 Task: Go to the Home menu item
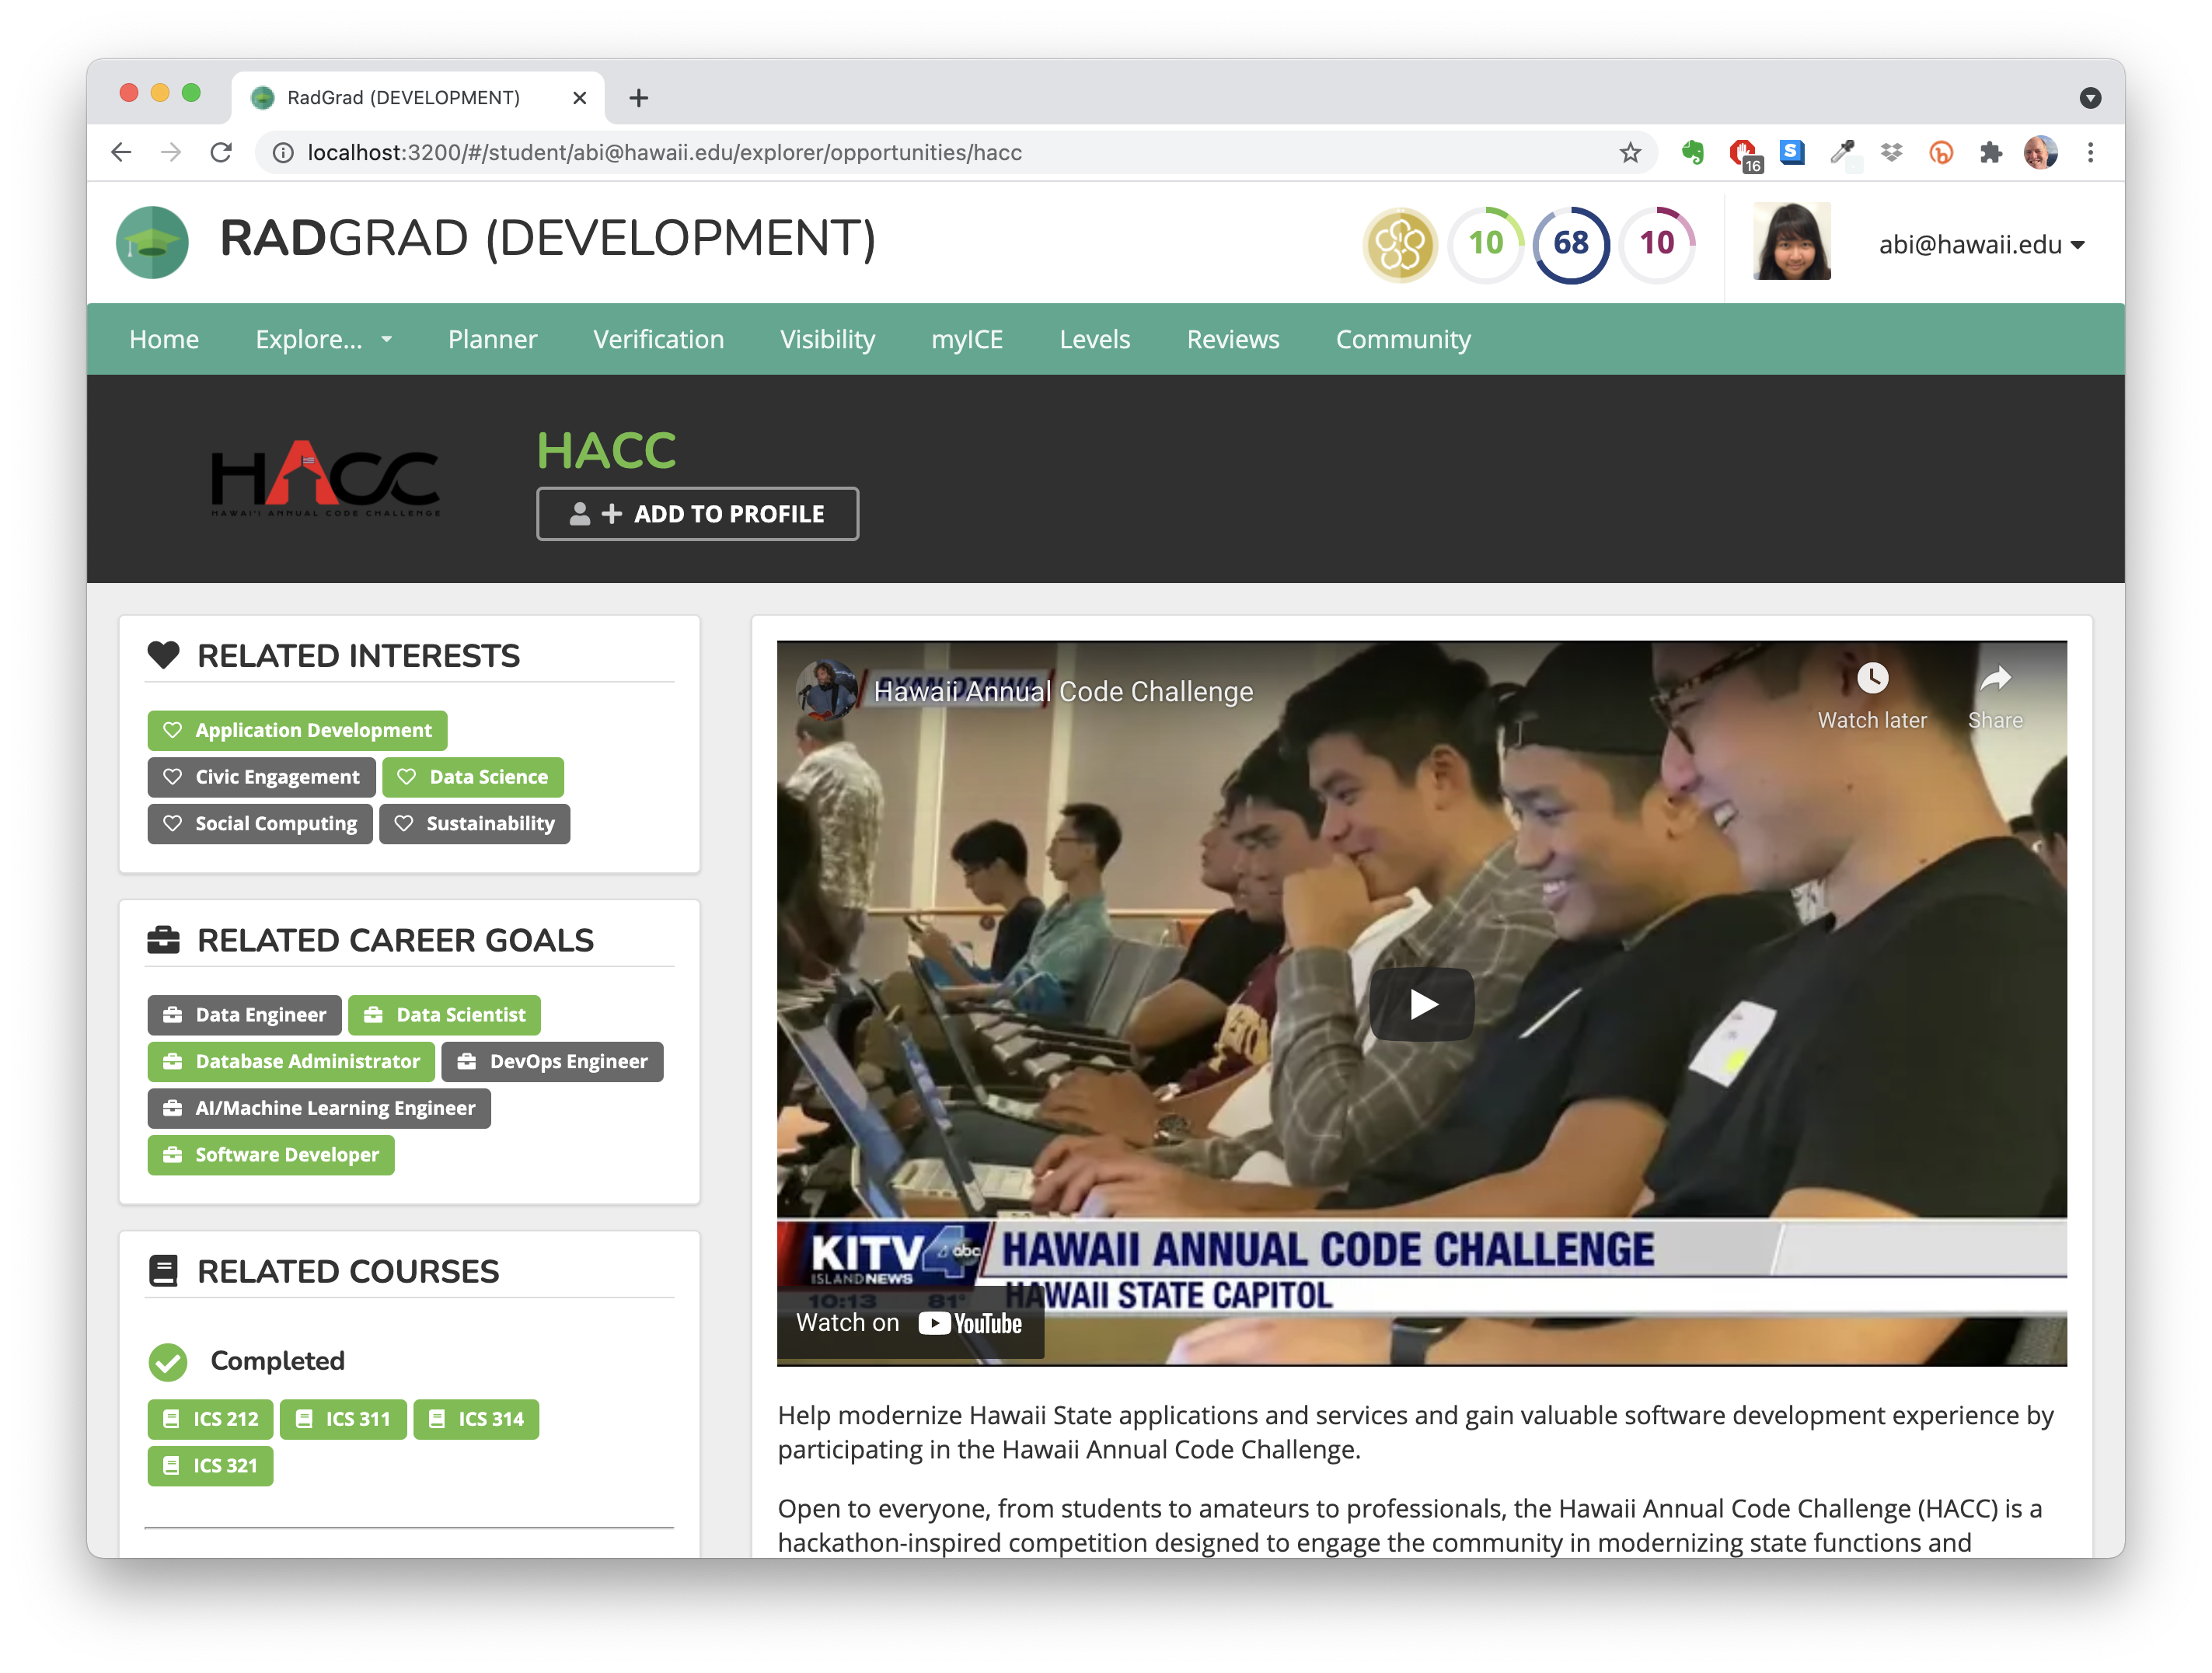coord(164,339)
